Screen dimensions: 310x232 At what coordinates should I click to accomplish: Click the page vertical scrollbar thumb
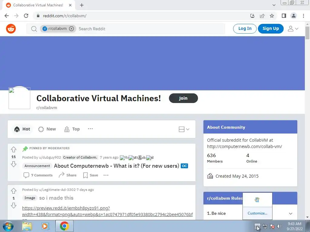point(307,33)
